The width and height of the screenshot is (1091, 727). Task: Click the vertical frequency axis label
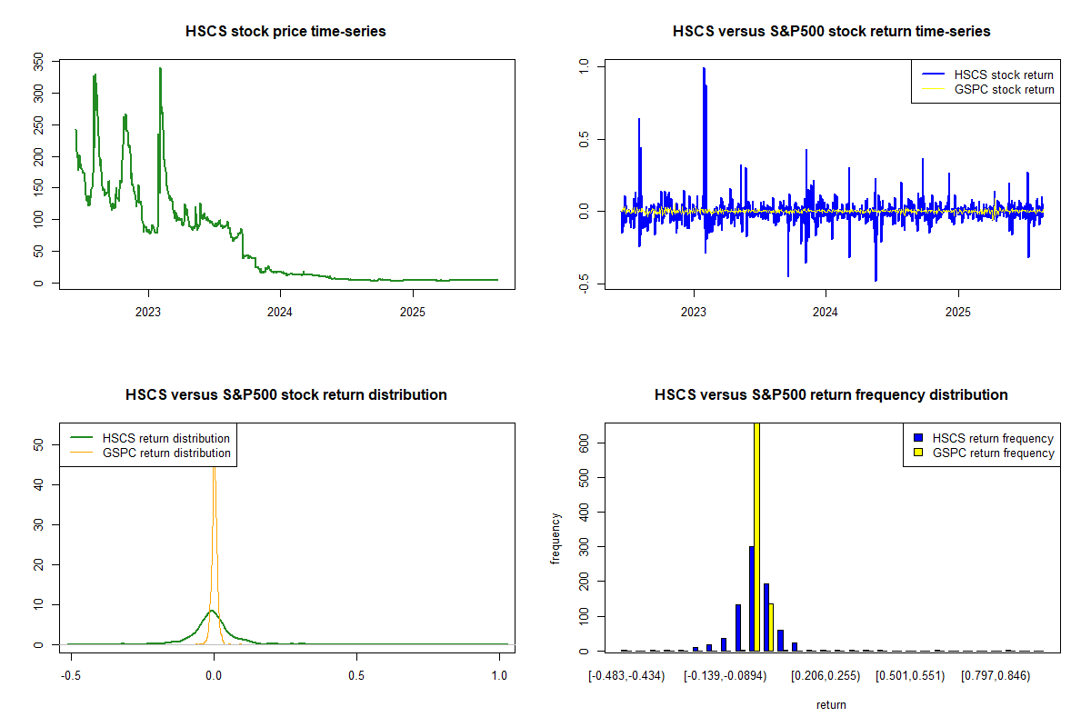tap(556, 538)
